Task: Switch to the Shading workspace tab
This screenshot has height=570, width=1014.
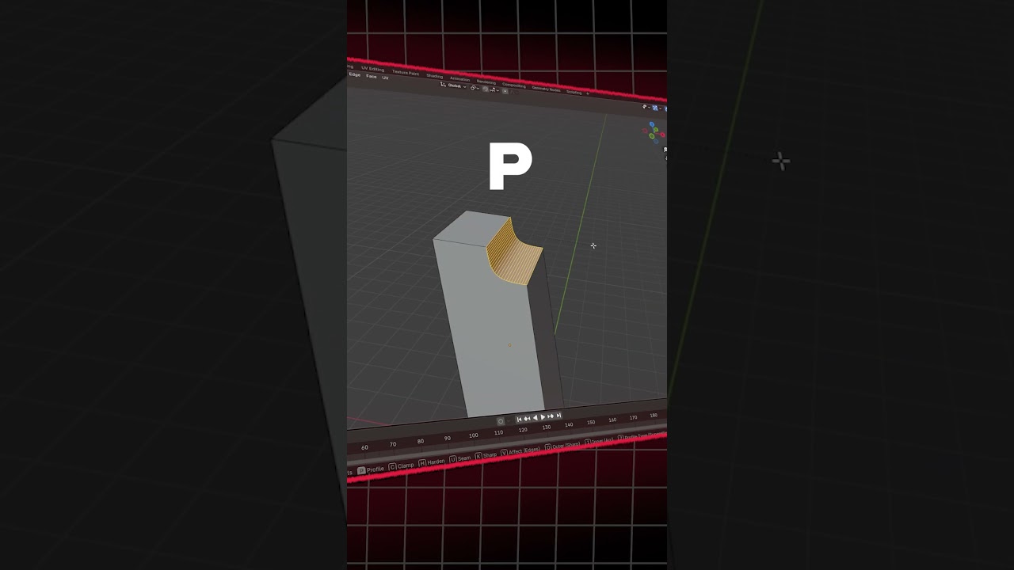Action: 435,76
